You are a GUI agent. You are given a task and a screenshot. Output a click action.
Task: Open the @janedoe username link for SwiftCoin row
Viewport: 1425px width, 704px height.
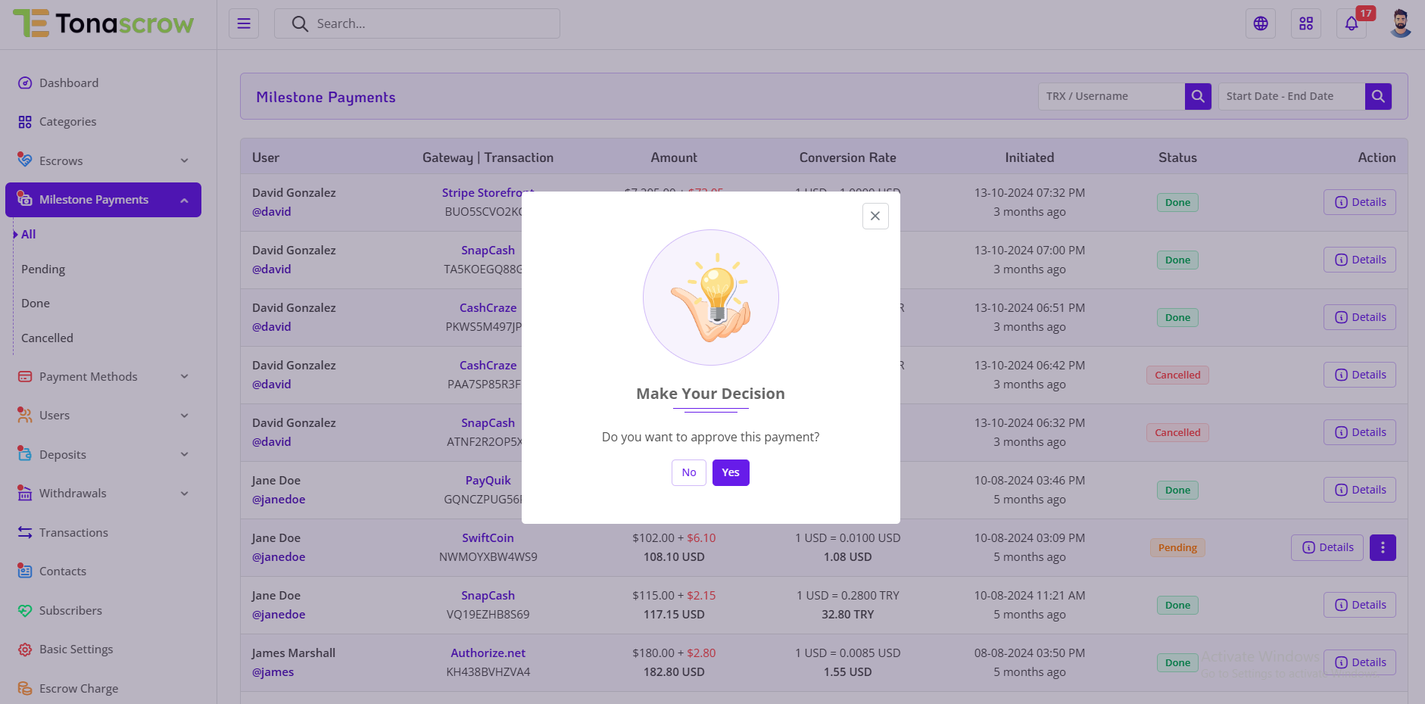coord(279,557)
